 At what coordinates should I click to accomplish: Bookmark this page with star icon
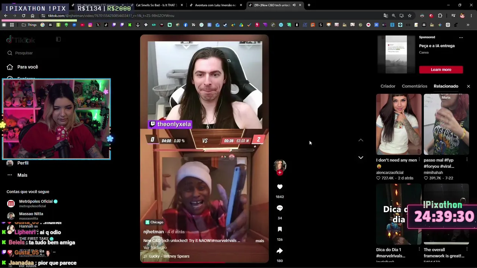pos(410,16)
